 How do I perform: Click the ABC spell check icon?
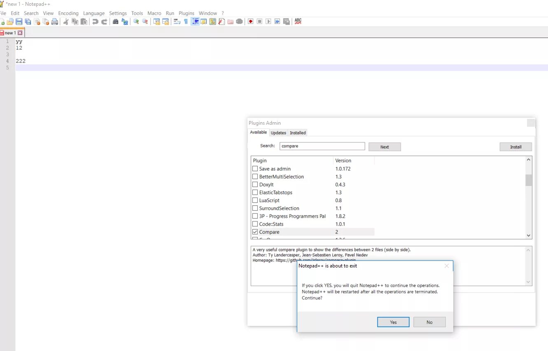[x=298, y=21]
